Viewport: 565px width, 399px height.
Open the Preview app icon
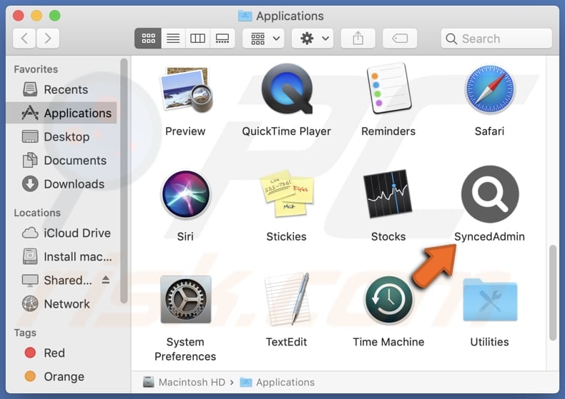tap(185, 89)
